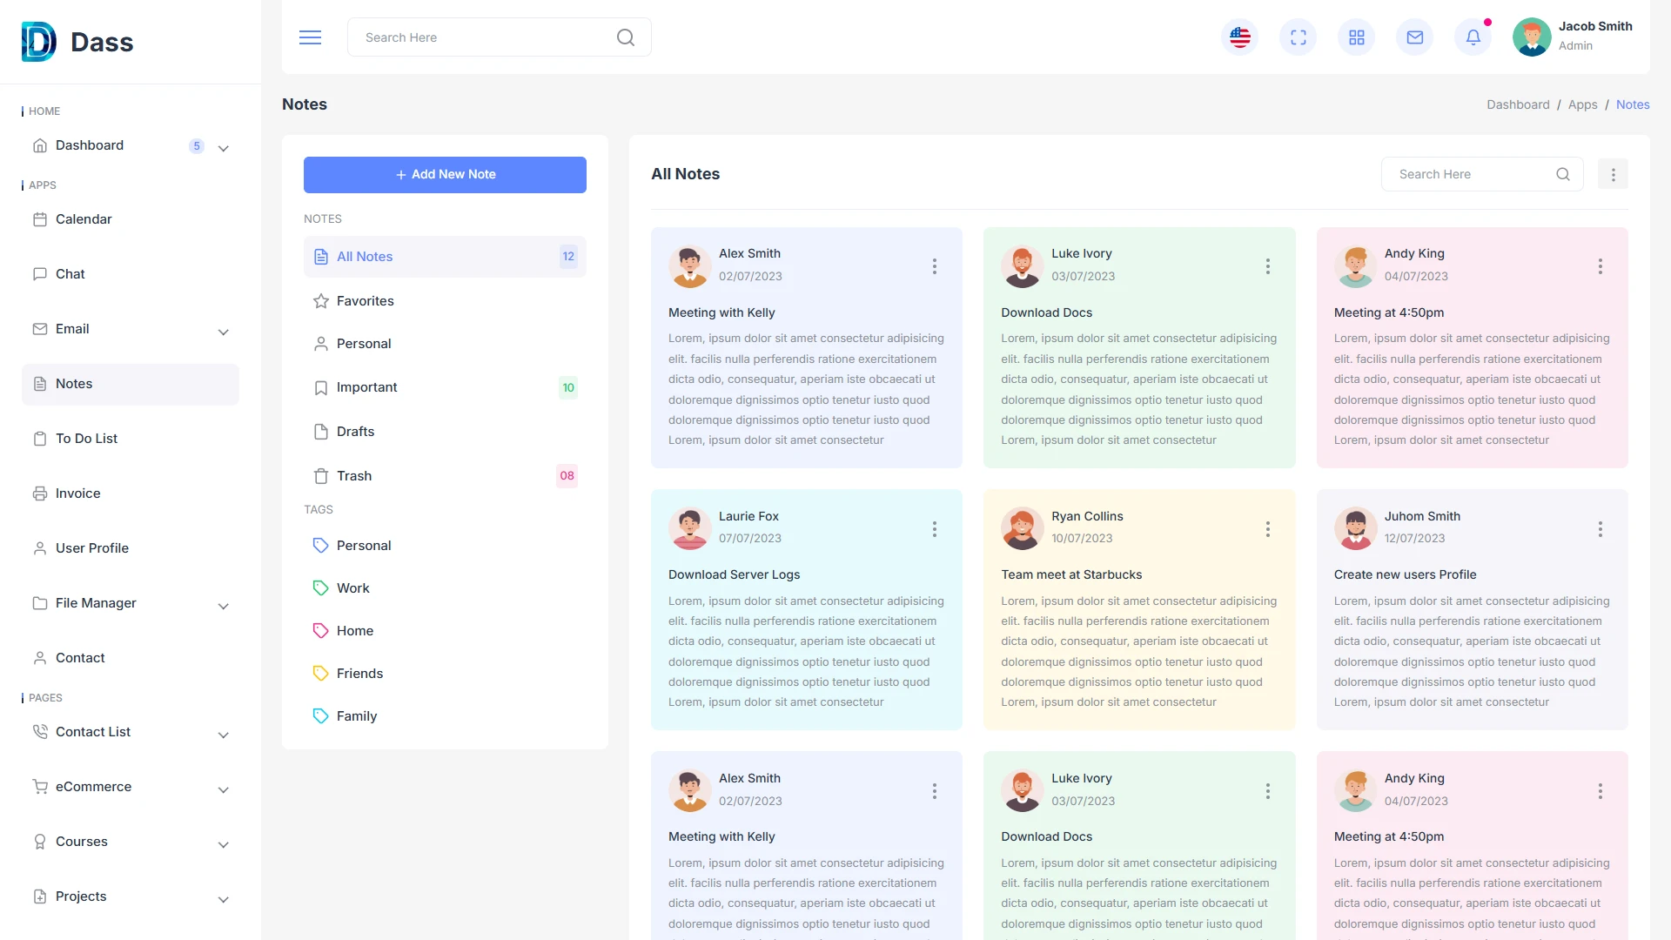The height and width of the screenshot is (940, 1671).
Task: Click Jacob Smith profile avatar
Action: 1532,37
